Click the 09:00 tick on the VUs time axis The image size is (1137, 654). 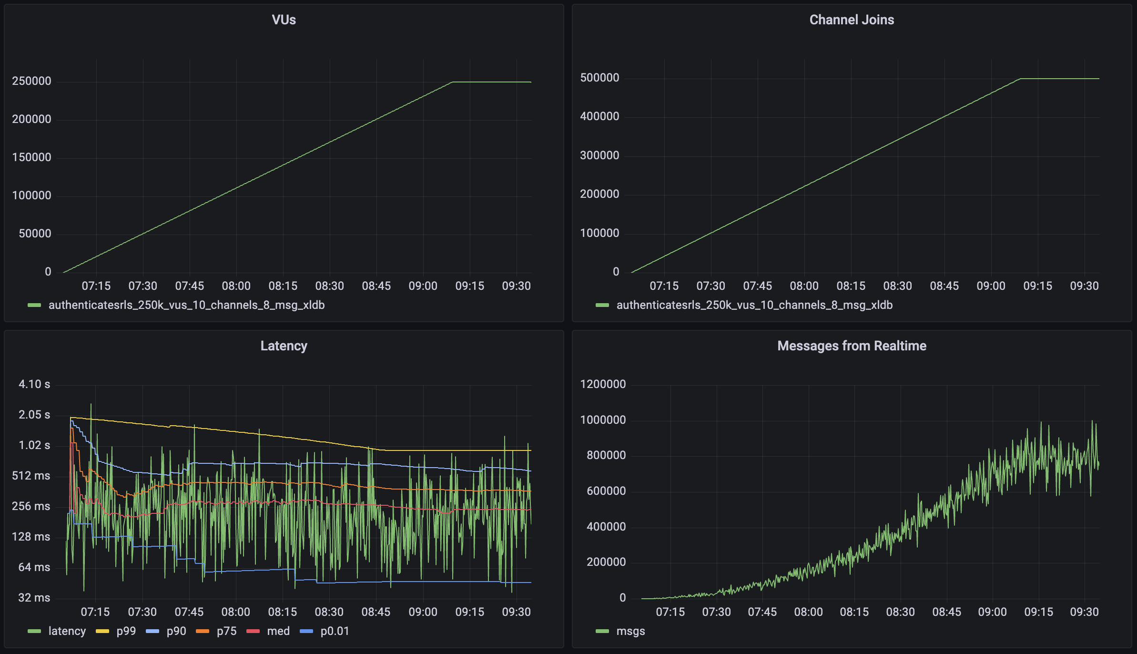pyautogui.click(x=423, y=286)
